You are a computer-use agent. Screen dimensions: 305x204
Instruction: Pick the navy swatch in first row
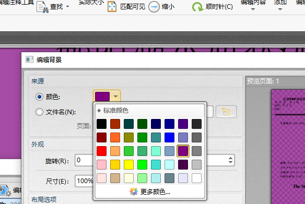point(156,124)
